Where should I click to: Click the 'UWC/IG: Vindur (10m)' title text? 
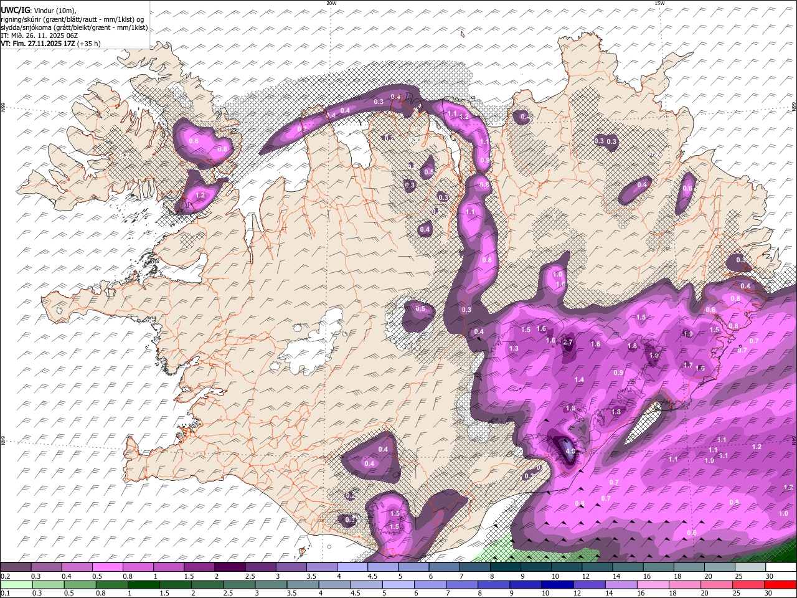coord(39,11)
